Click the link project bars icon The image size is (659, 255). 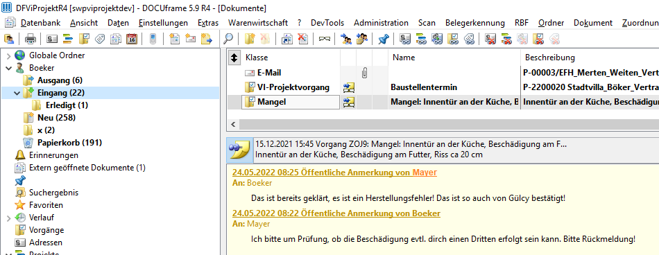tap(421, 39)
